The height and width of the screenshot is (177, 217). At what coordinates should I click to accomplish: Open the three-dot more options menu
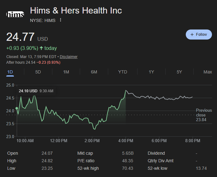point(61,20)
